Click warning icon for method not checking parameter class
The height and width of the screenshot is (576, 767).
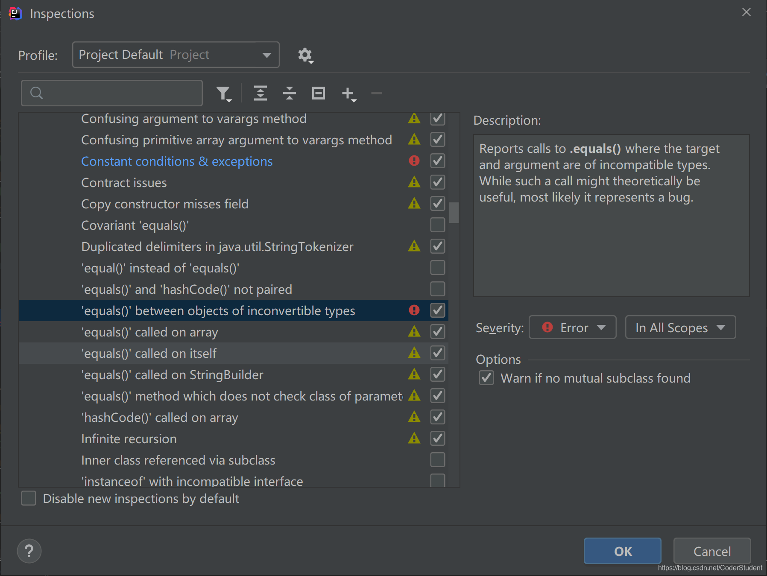click(414, 396)
